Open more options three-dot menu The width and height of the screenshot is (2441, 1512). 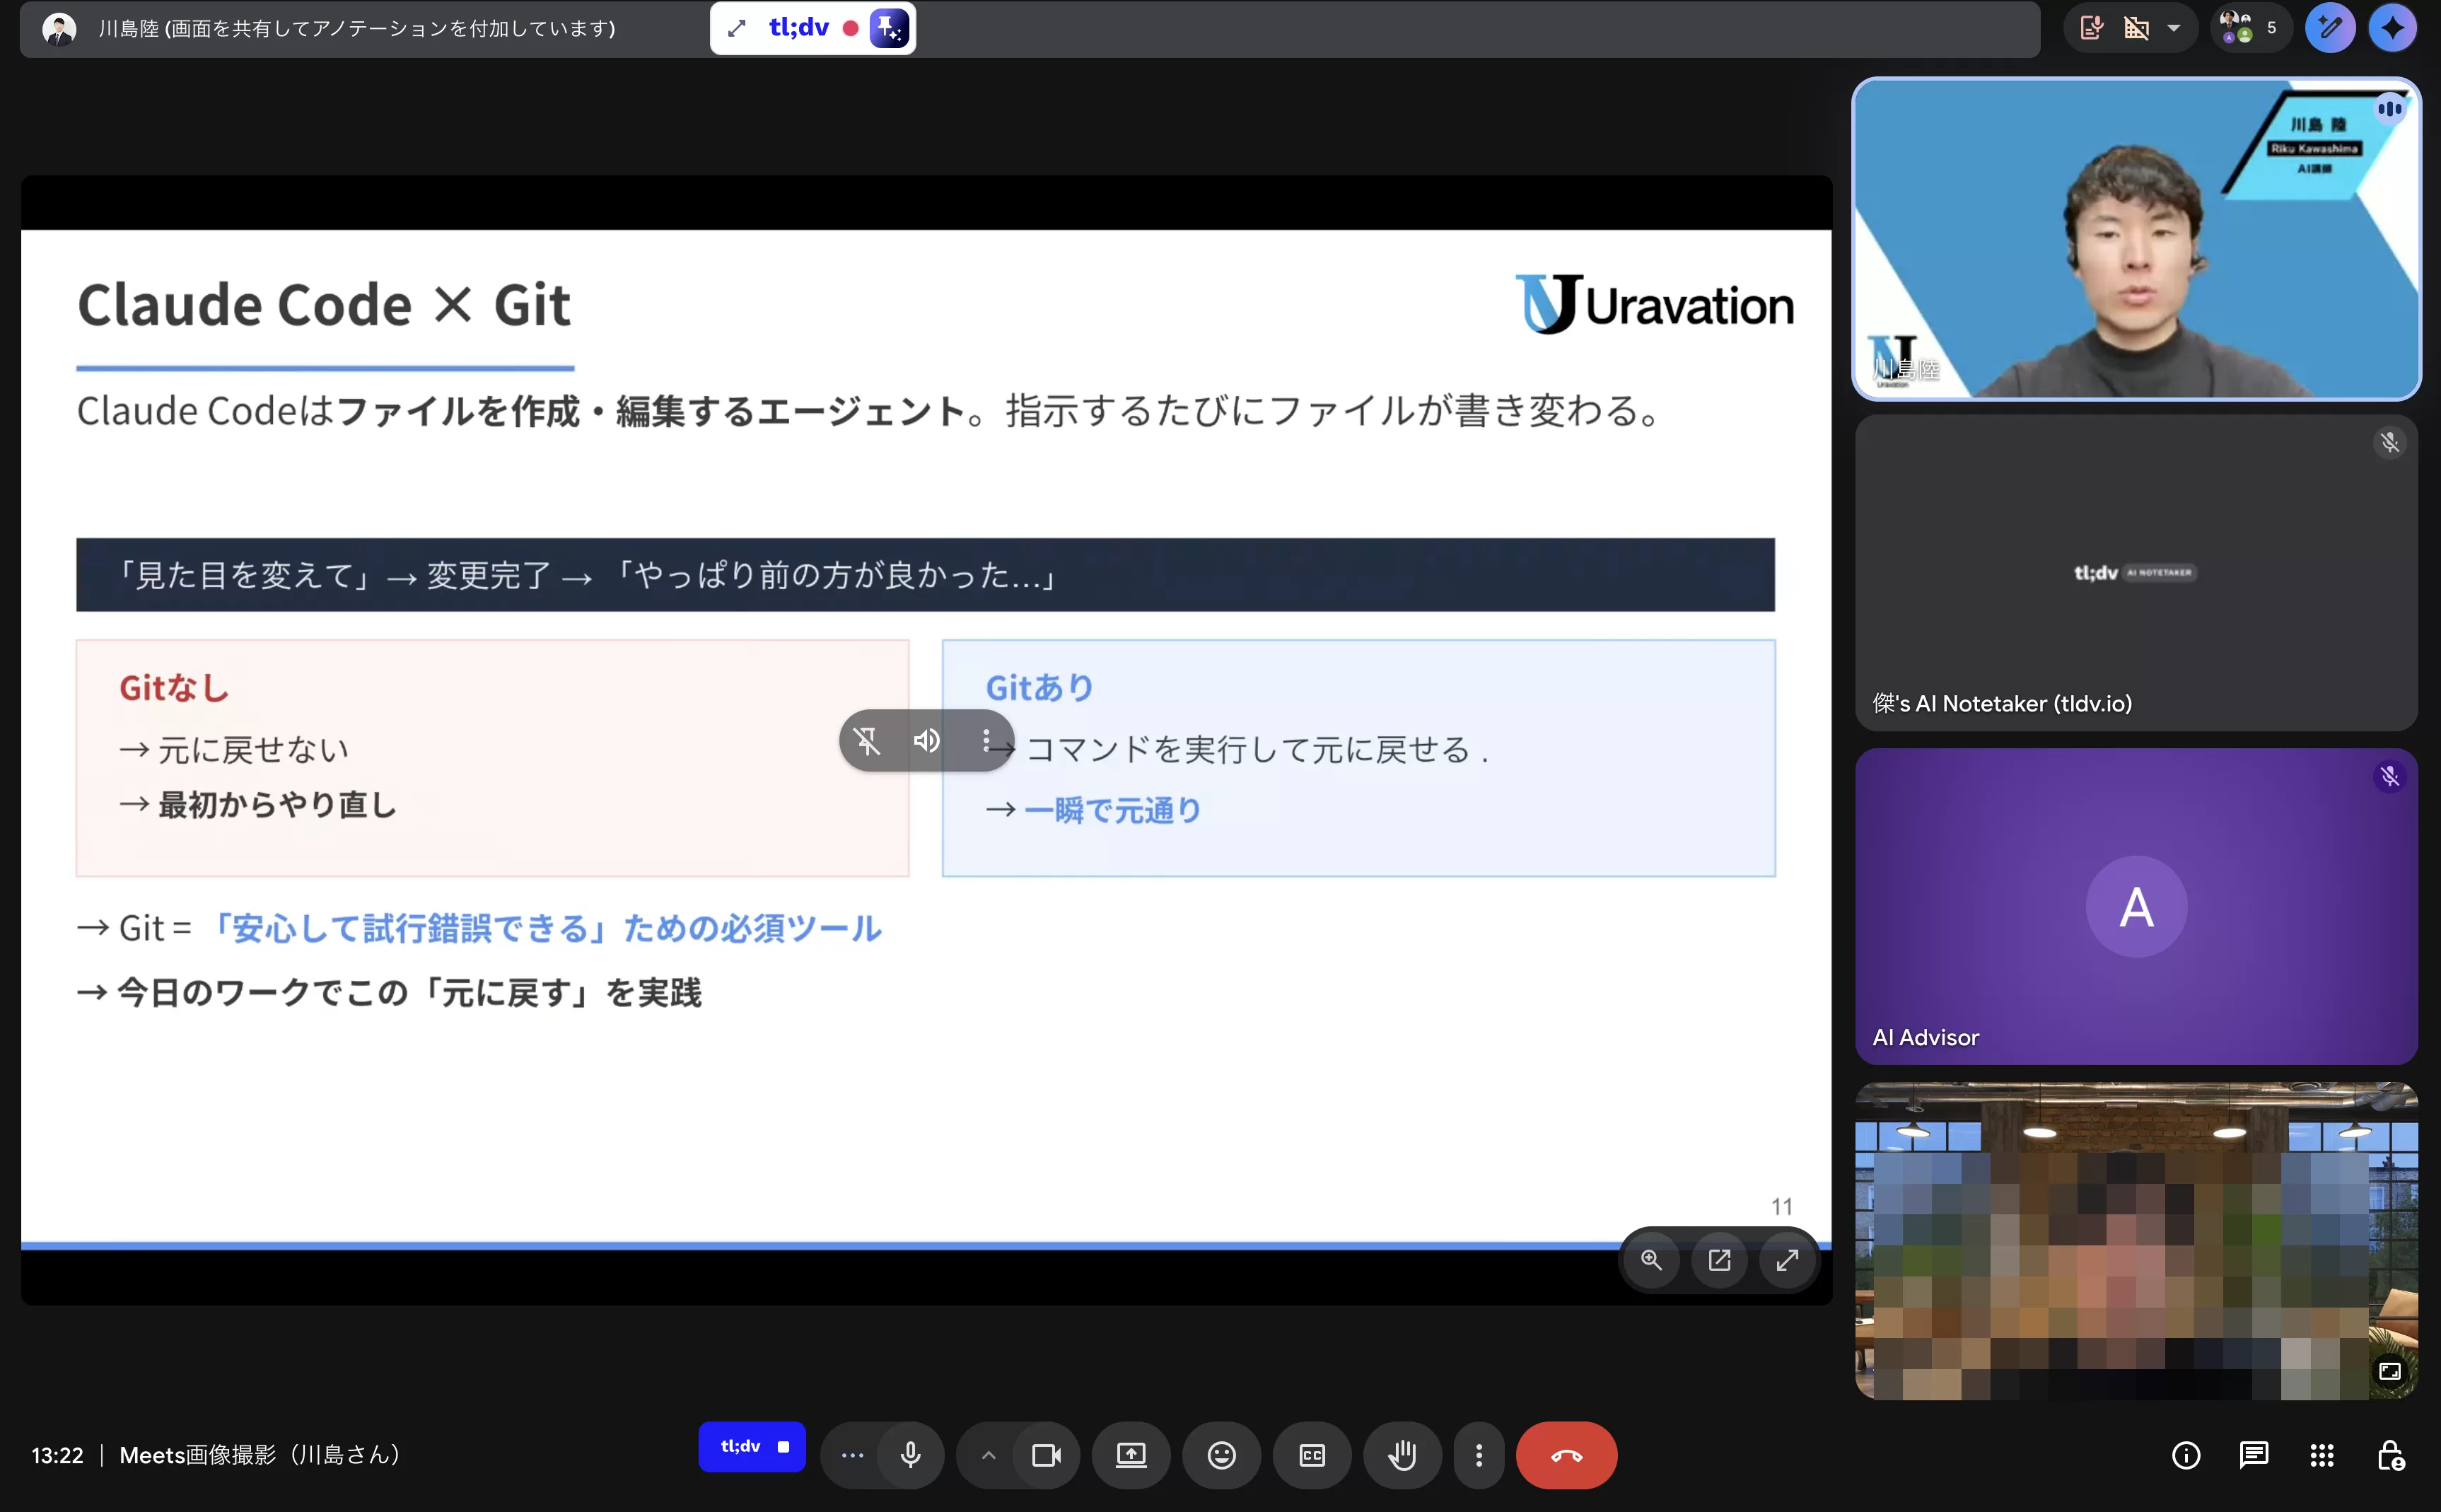click(1479, 1455)
